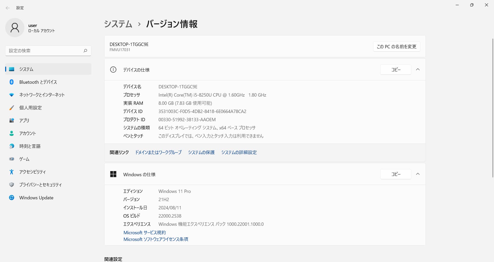Select 個人用設定 category
494x262 pixels.
point(48,108)
